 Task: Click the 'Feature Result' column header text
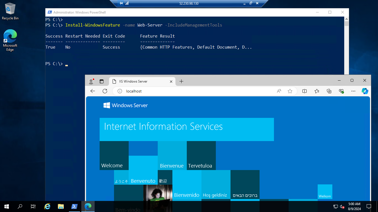coord(157,36)
